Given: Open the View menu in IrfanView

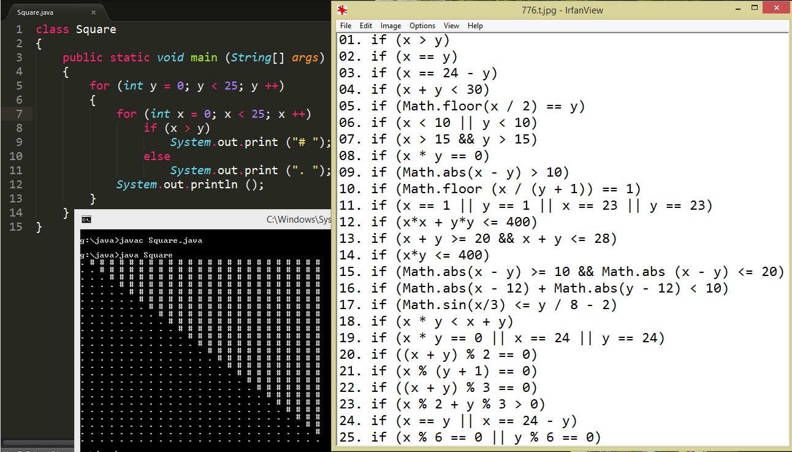Looking at the screenshot, I should pos(451,26).
